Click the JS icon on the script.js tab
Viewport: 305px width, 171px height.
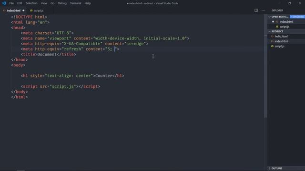click(x=31, y=10)
